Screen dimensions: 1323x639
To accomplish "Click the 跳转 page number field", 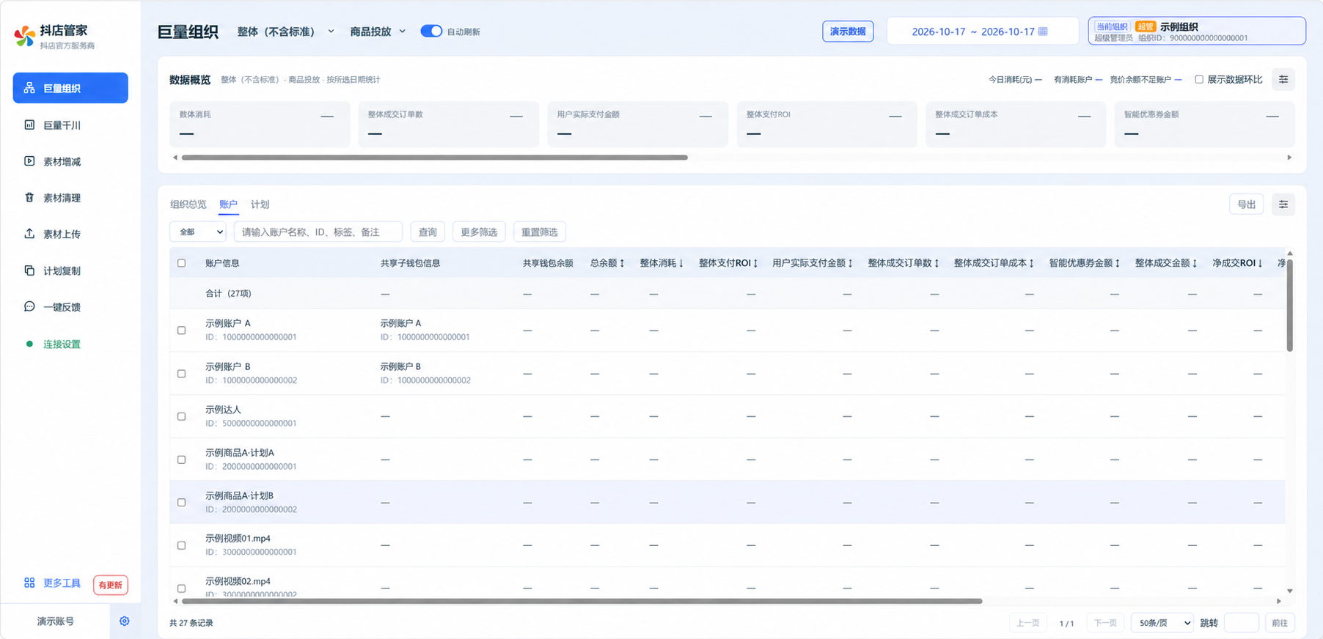I will click(1242, 623).
